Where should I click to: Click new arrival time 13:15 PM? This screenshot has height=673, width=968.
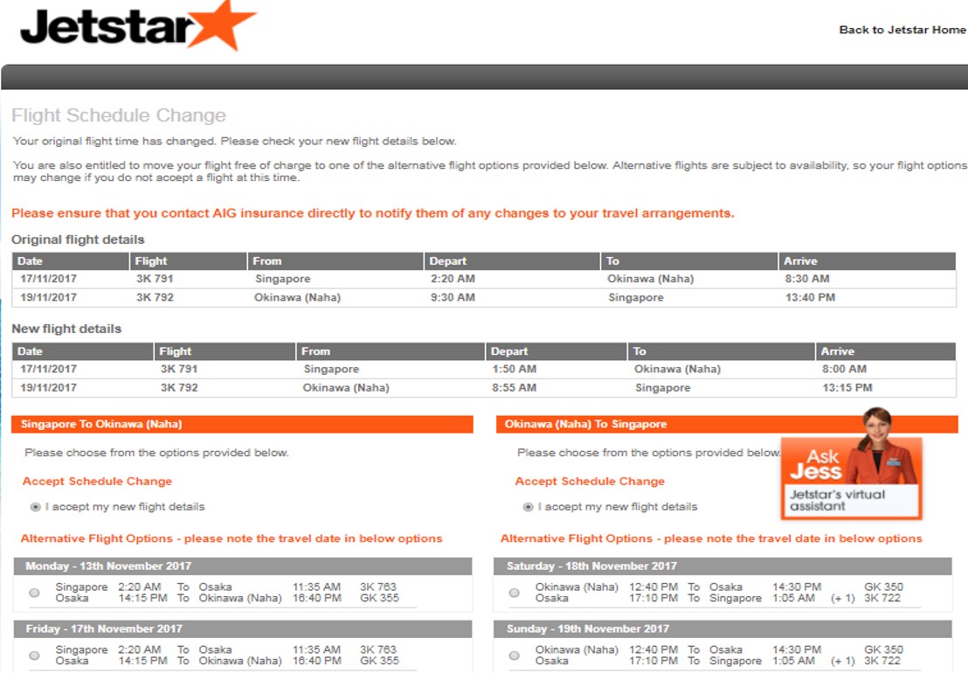847,388
